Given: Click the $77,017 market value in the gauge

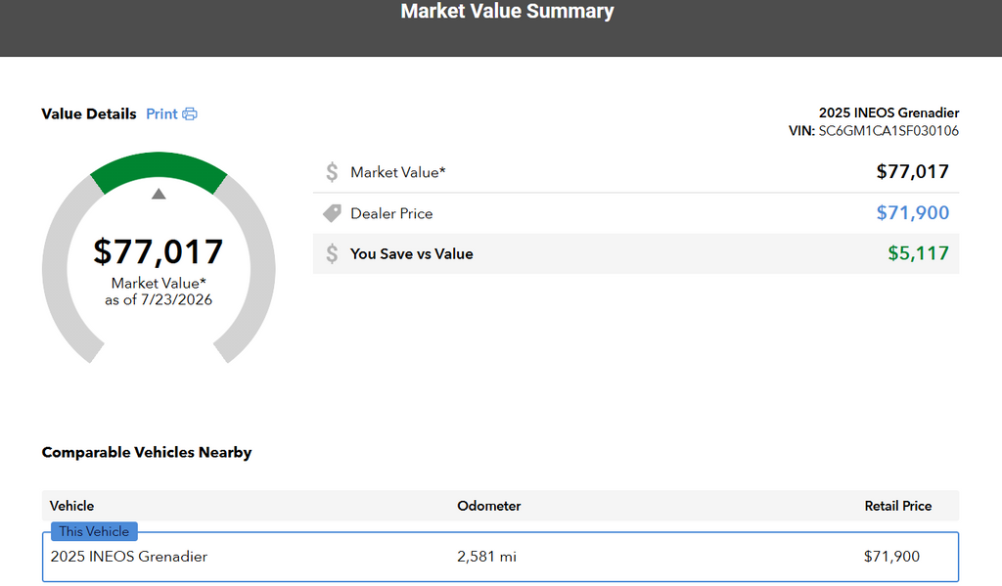Looking at the screenshot, I should click(159, 251).
